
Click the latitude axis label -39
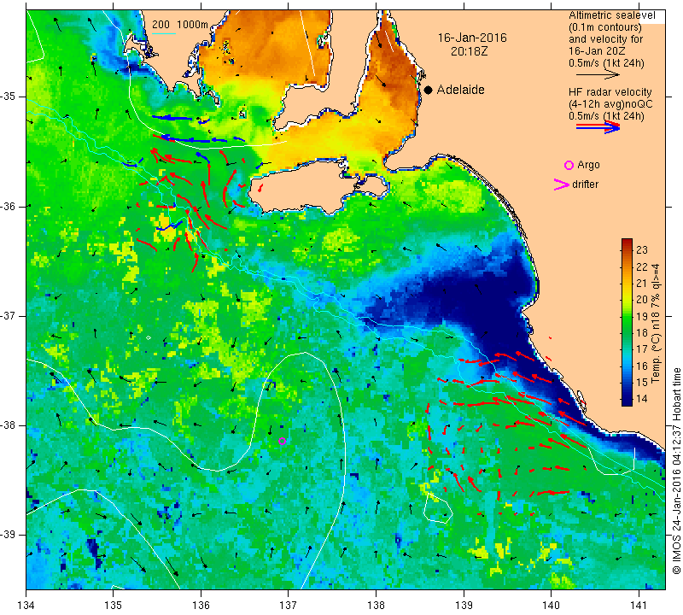[9, 535]
